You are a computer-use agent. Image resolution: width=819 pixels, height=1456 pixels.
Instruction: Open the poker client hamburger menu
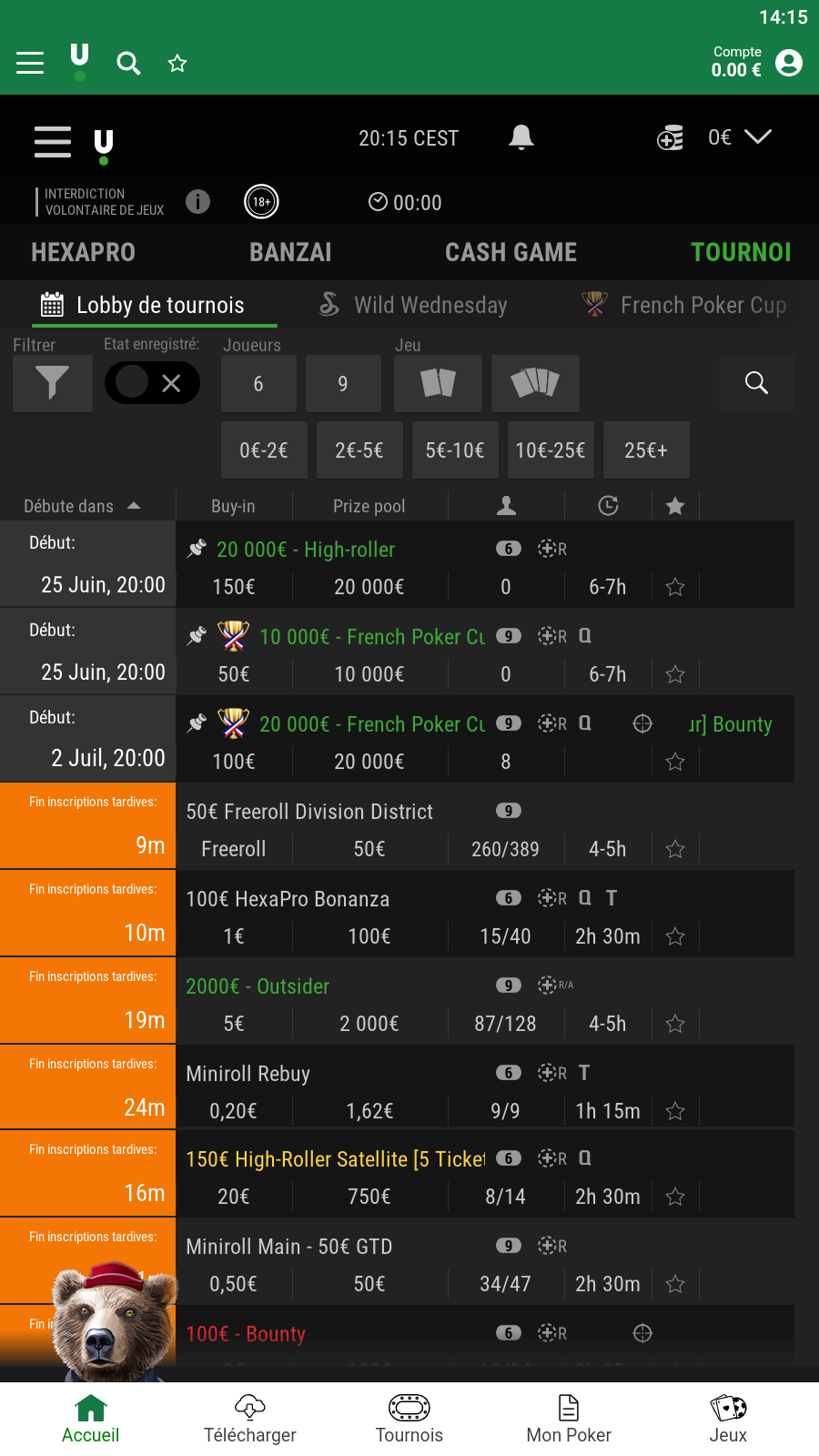coord(53,142)
